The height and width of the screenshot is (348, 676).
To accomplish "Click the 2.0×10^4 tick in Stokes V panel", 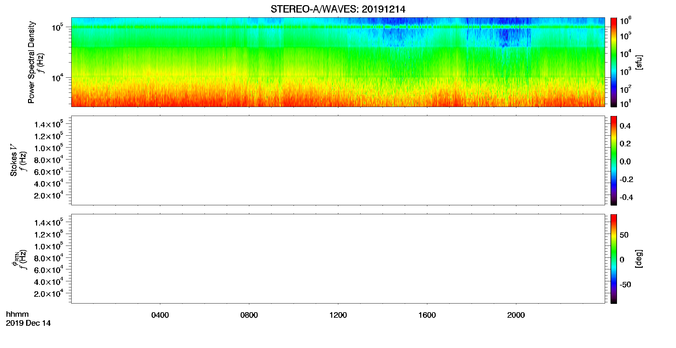I will [x=49, y=195].
